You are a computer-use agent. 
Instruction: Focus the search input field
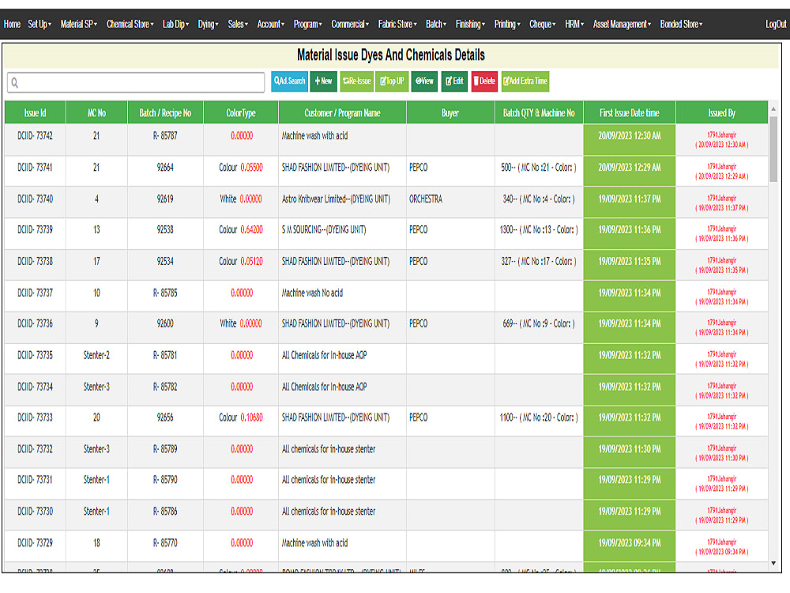pyautogui.click(x=136, y=82)
